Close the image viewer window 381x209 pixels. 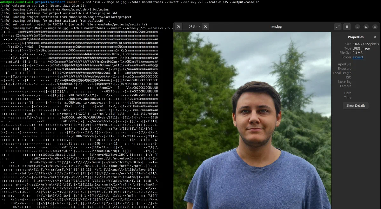[374, 27]
